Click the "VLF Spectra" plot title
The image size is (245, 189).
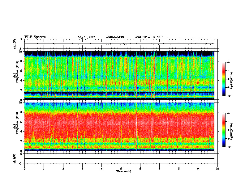35,37
